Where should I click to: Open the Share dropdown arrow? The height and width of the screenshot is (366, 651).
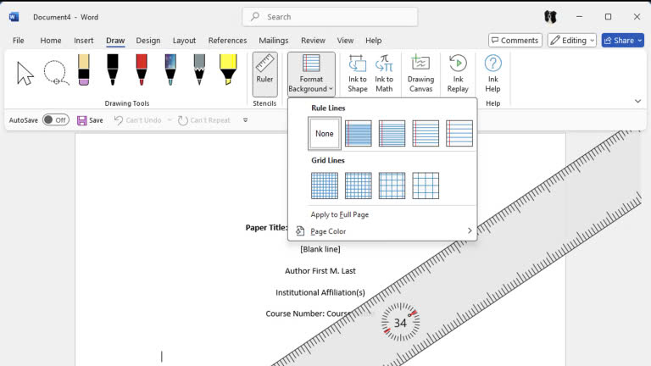(x=640, y=41)
